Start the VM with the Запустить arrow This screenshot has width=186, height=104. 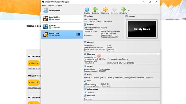[123, 10]
